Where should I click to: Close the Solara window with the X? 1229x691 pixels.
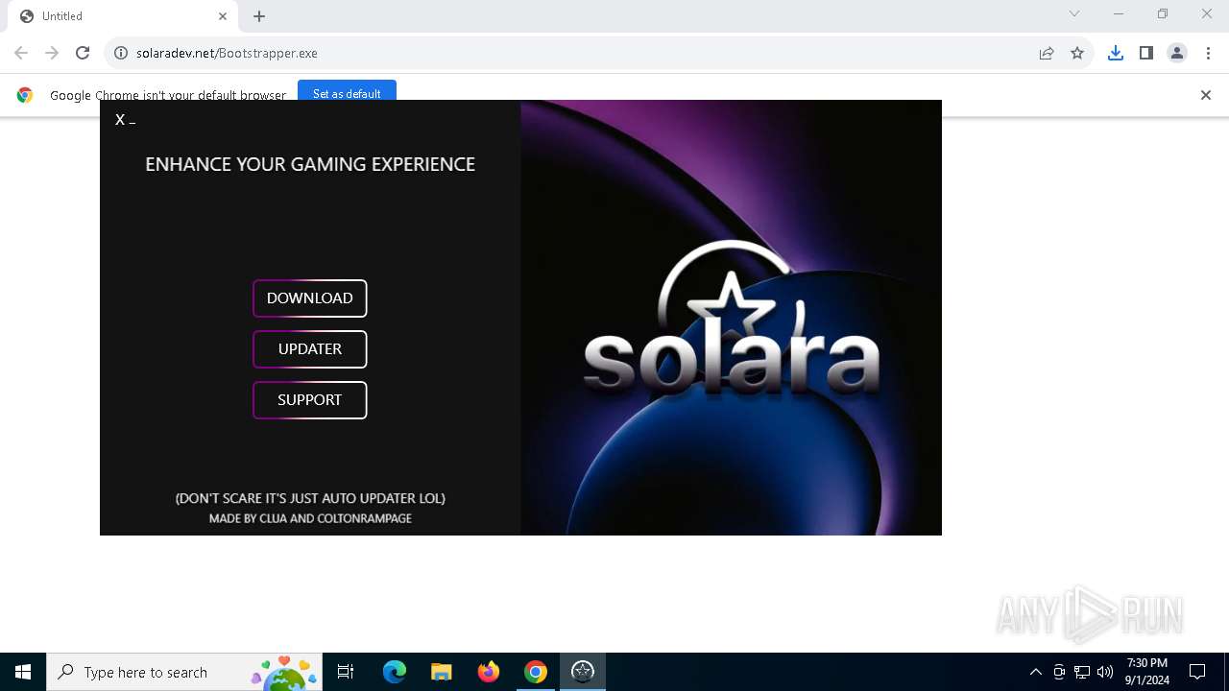click(120, 120)
